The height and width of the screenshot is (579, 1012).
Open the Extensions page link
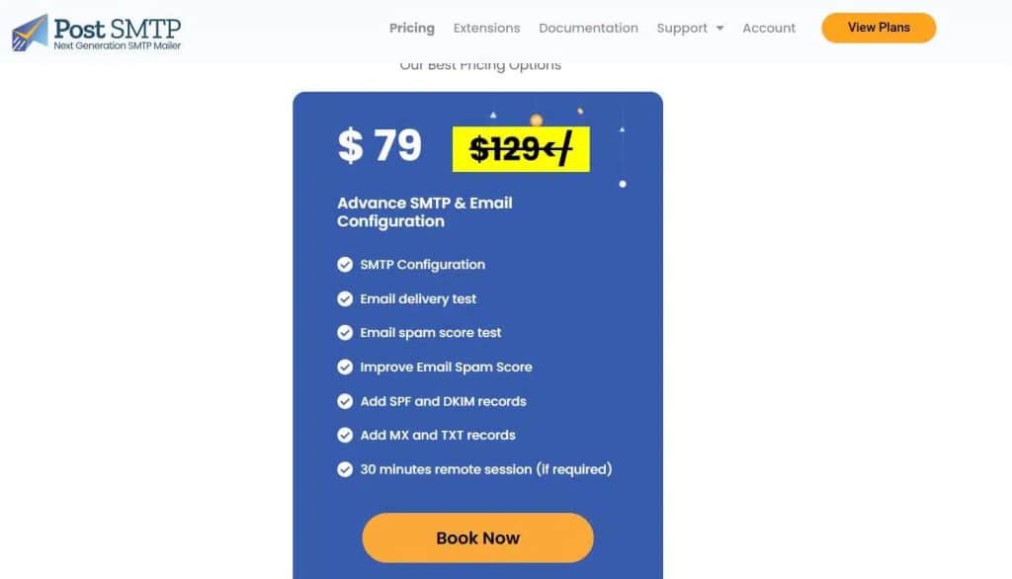point(486,28)
